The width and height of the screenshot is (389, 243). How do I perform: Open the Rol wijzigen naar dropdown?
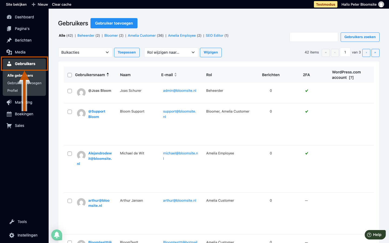point(171,52)
